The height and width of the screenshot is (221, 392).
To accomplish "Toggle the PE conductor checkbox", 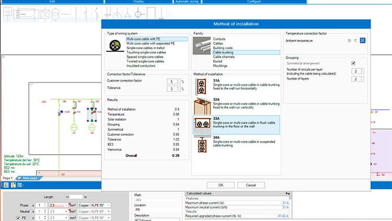I will (x=18, y=218).
